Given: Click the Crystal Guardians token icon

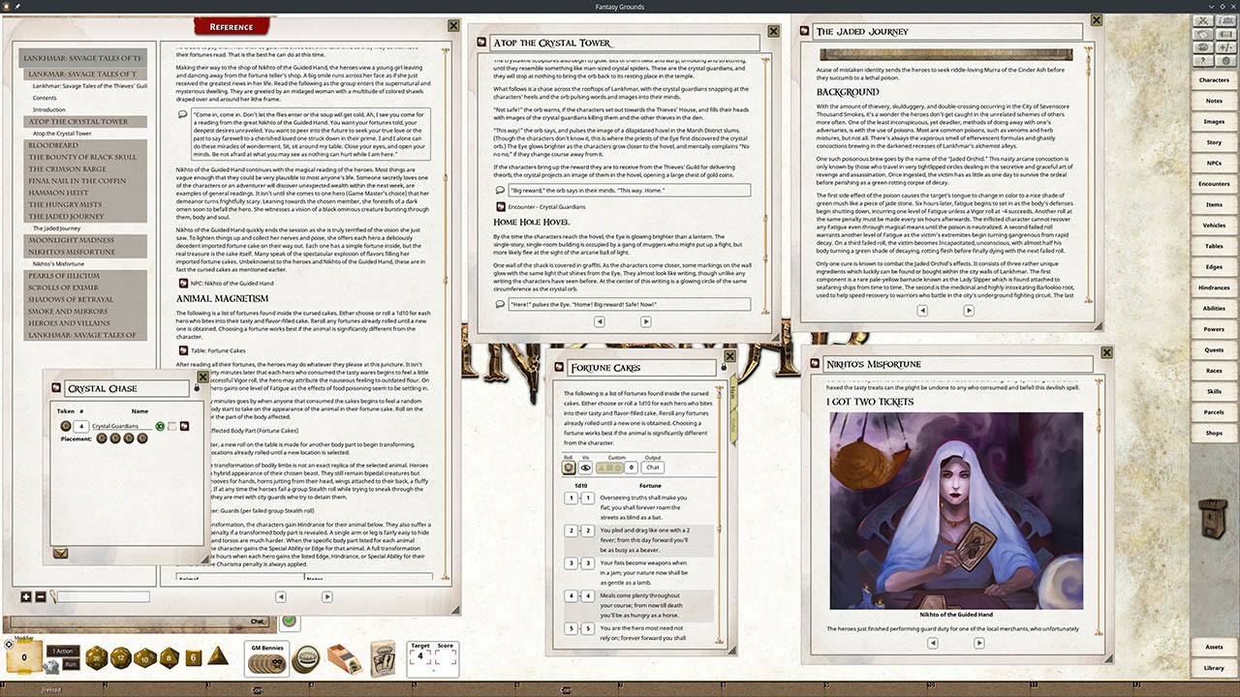Looking at the screenshot, I should 66,426.
